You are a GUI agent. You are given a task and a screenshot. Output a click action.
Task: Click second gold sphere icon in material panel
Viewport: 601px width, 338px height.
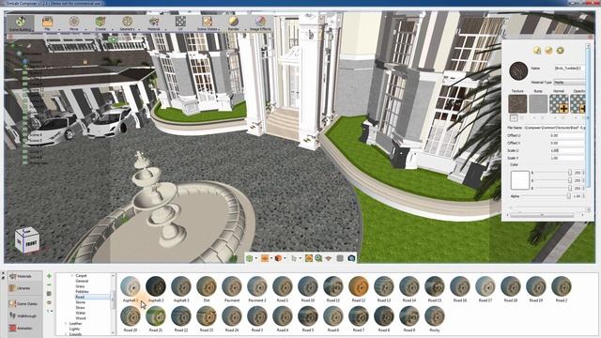point(548,50)
